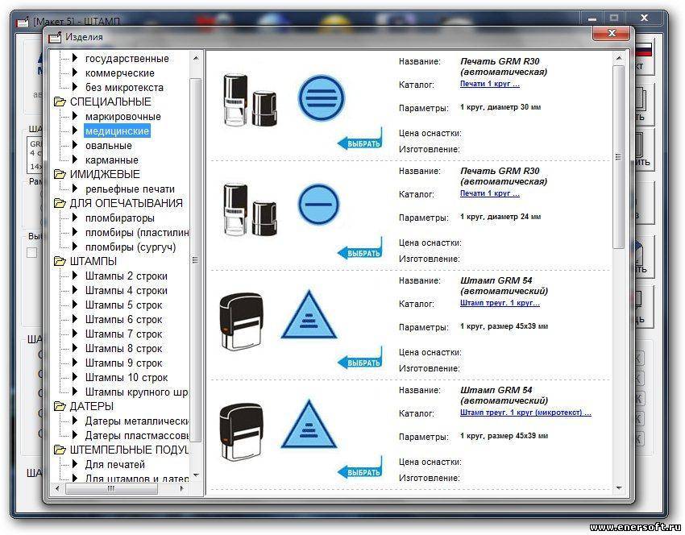Click the folder icon next to ШТАМПЫ
The image size is (685, 535).
(x=60, y=262)
